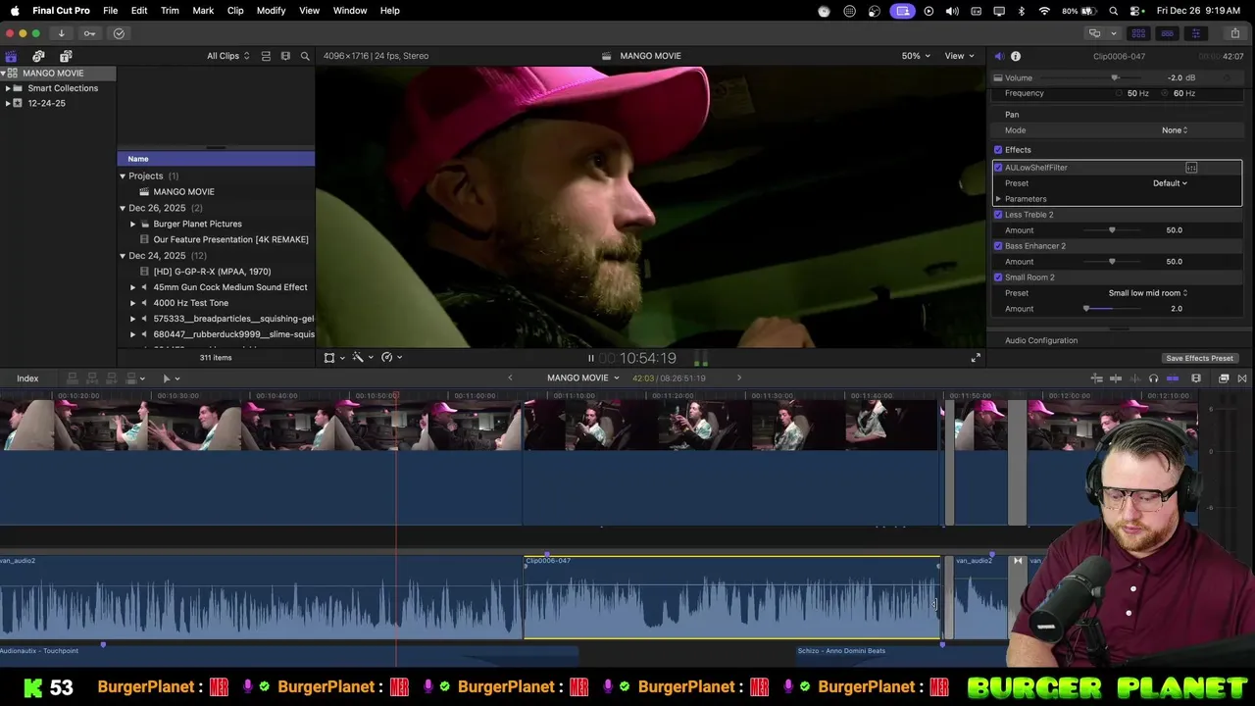
Task: Toggle solo headphones icon in timeline
Action: point(1153,378)
